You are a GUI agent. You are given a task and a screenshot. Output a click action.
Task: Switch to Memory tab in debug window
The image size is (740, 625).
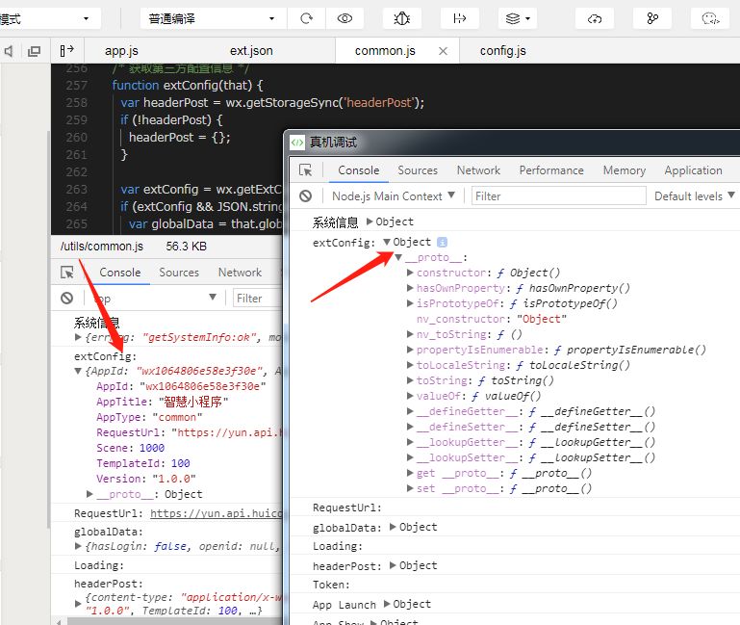[x=625, y=170]
